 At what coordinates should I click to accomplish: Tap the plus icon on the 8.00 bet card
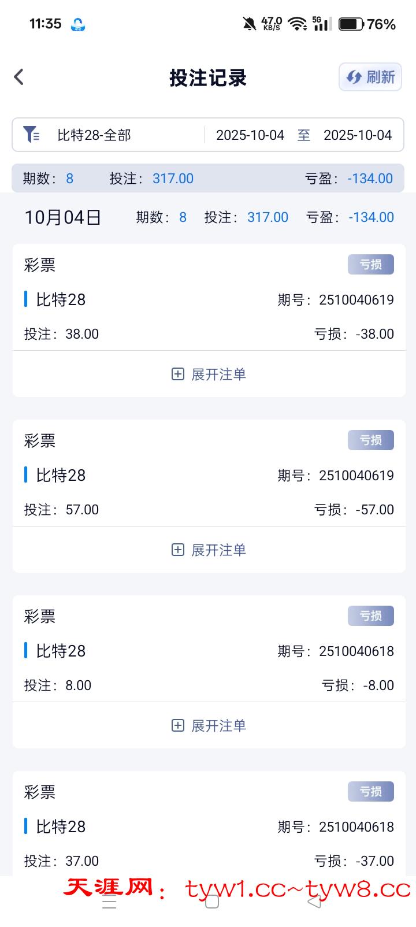tap(178, 725)
